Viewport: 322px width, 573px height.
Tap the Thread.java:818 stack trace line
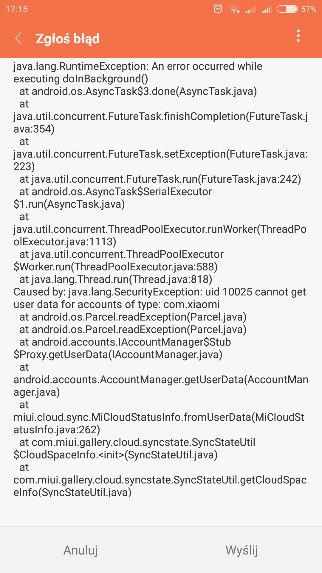coord(116,279)
